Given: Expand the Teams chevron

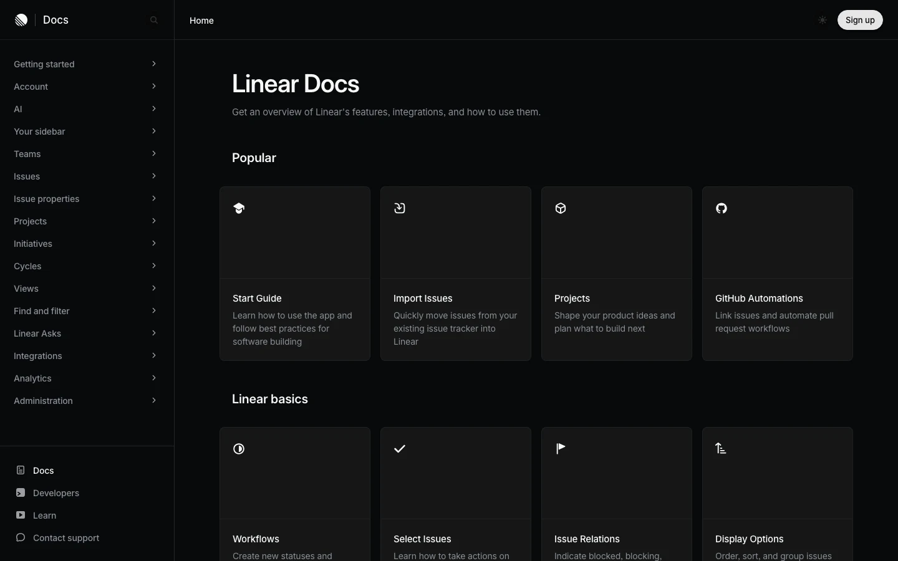Looking at the screenshot, I should point(153,153).
